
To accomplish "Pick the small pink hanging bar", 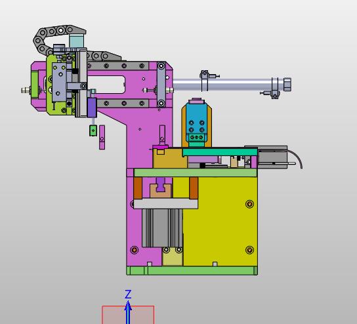I will 102,137.
